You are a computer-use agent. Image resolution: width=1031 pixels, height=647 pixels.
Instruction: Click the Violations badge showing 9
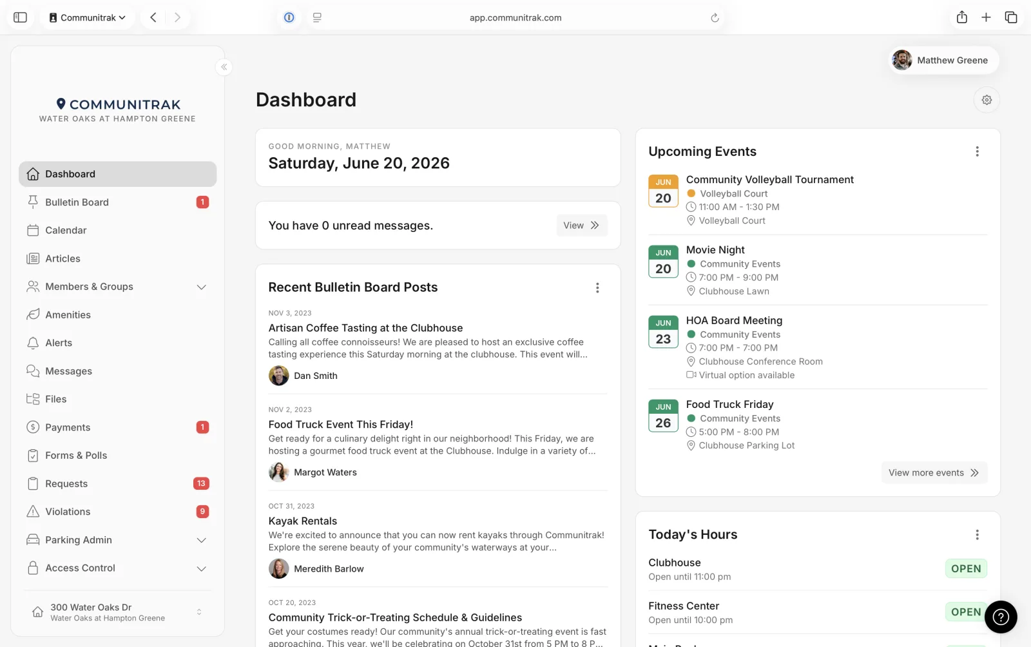click(x=202, y=512)
